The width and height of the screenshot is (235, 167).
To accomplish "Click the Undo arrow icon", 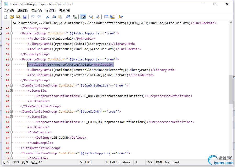I will click(x=33, y=17).
